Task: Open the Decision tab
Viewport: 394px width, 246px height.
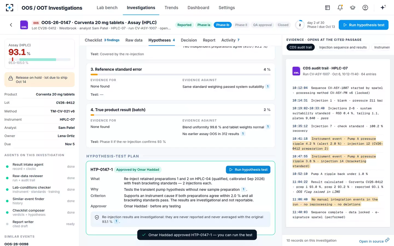Action: tap(189, 40)
